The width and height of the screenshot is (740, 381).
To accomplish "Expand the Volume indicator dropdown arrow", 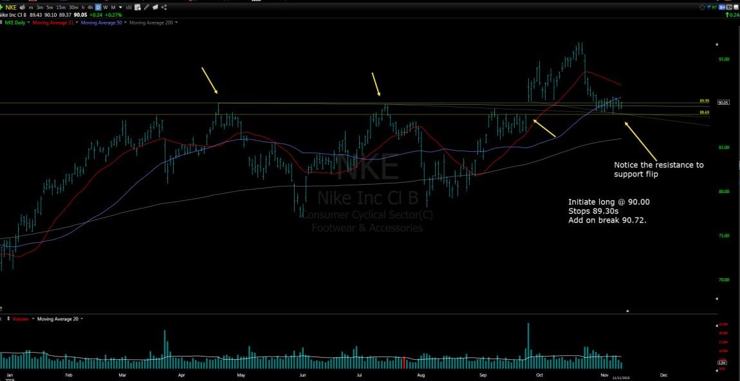I will click(x=32, y=319).
